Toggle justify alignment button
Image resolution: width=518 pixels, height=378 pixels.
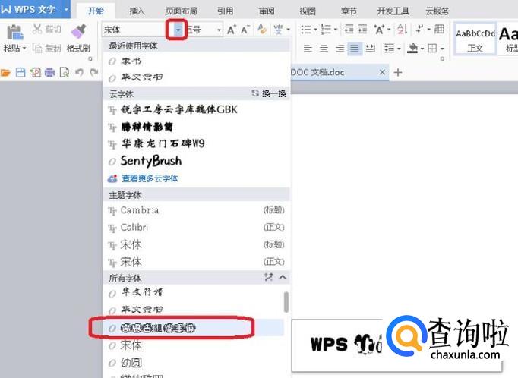click(355, 49)
